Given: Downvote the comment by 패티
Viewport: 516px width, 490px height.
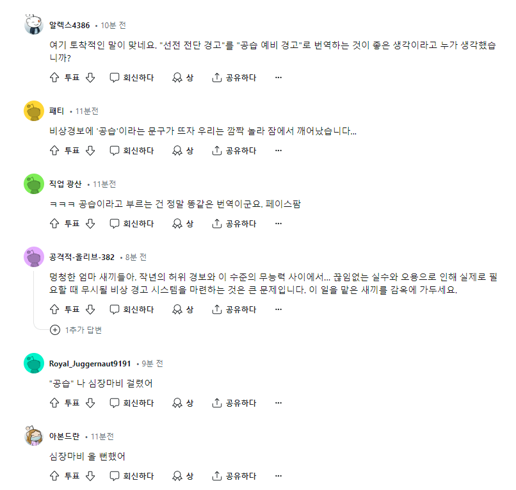Looking at the screenshot, I should click(x=90, y=151).
